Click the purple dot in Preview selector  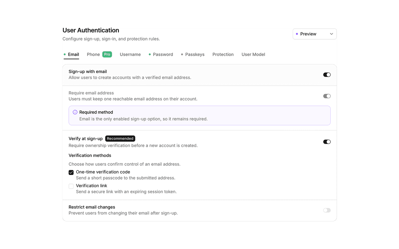point(297,34)
